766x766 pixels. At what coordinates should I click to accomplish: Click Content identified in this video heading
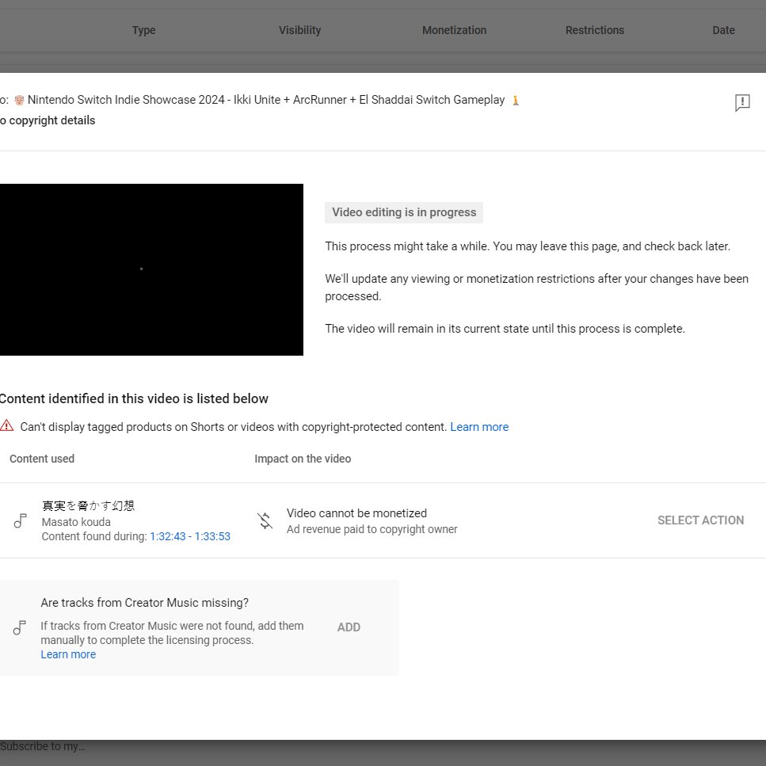tap(134, 398)
